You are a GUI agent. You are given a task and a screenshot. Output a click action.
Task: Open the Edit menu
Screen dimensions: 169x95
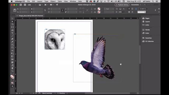(34, 1)
